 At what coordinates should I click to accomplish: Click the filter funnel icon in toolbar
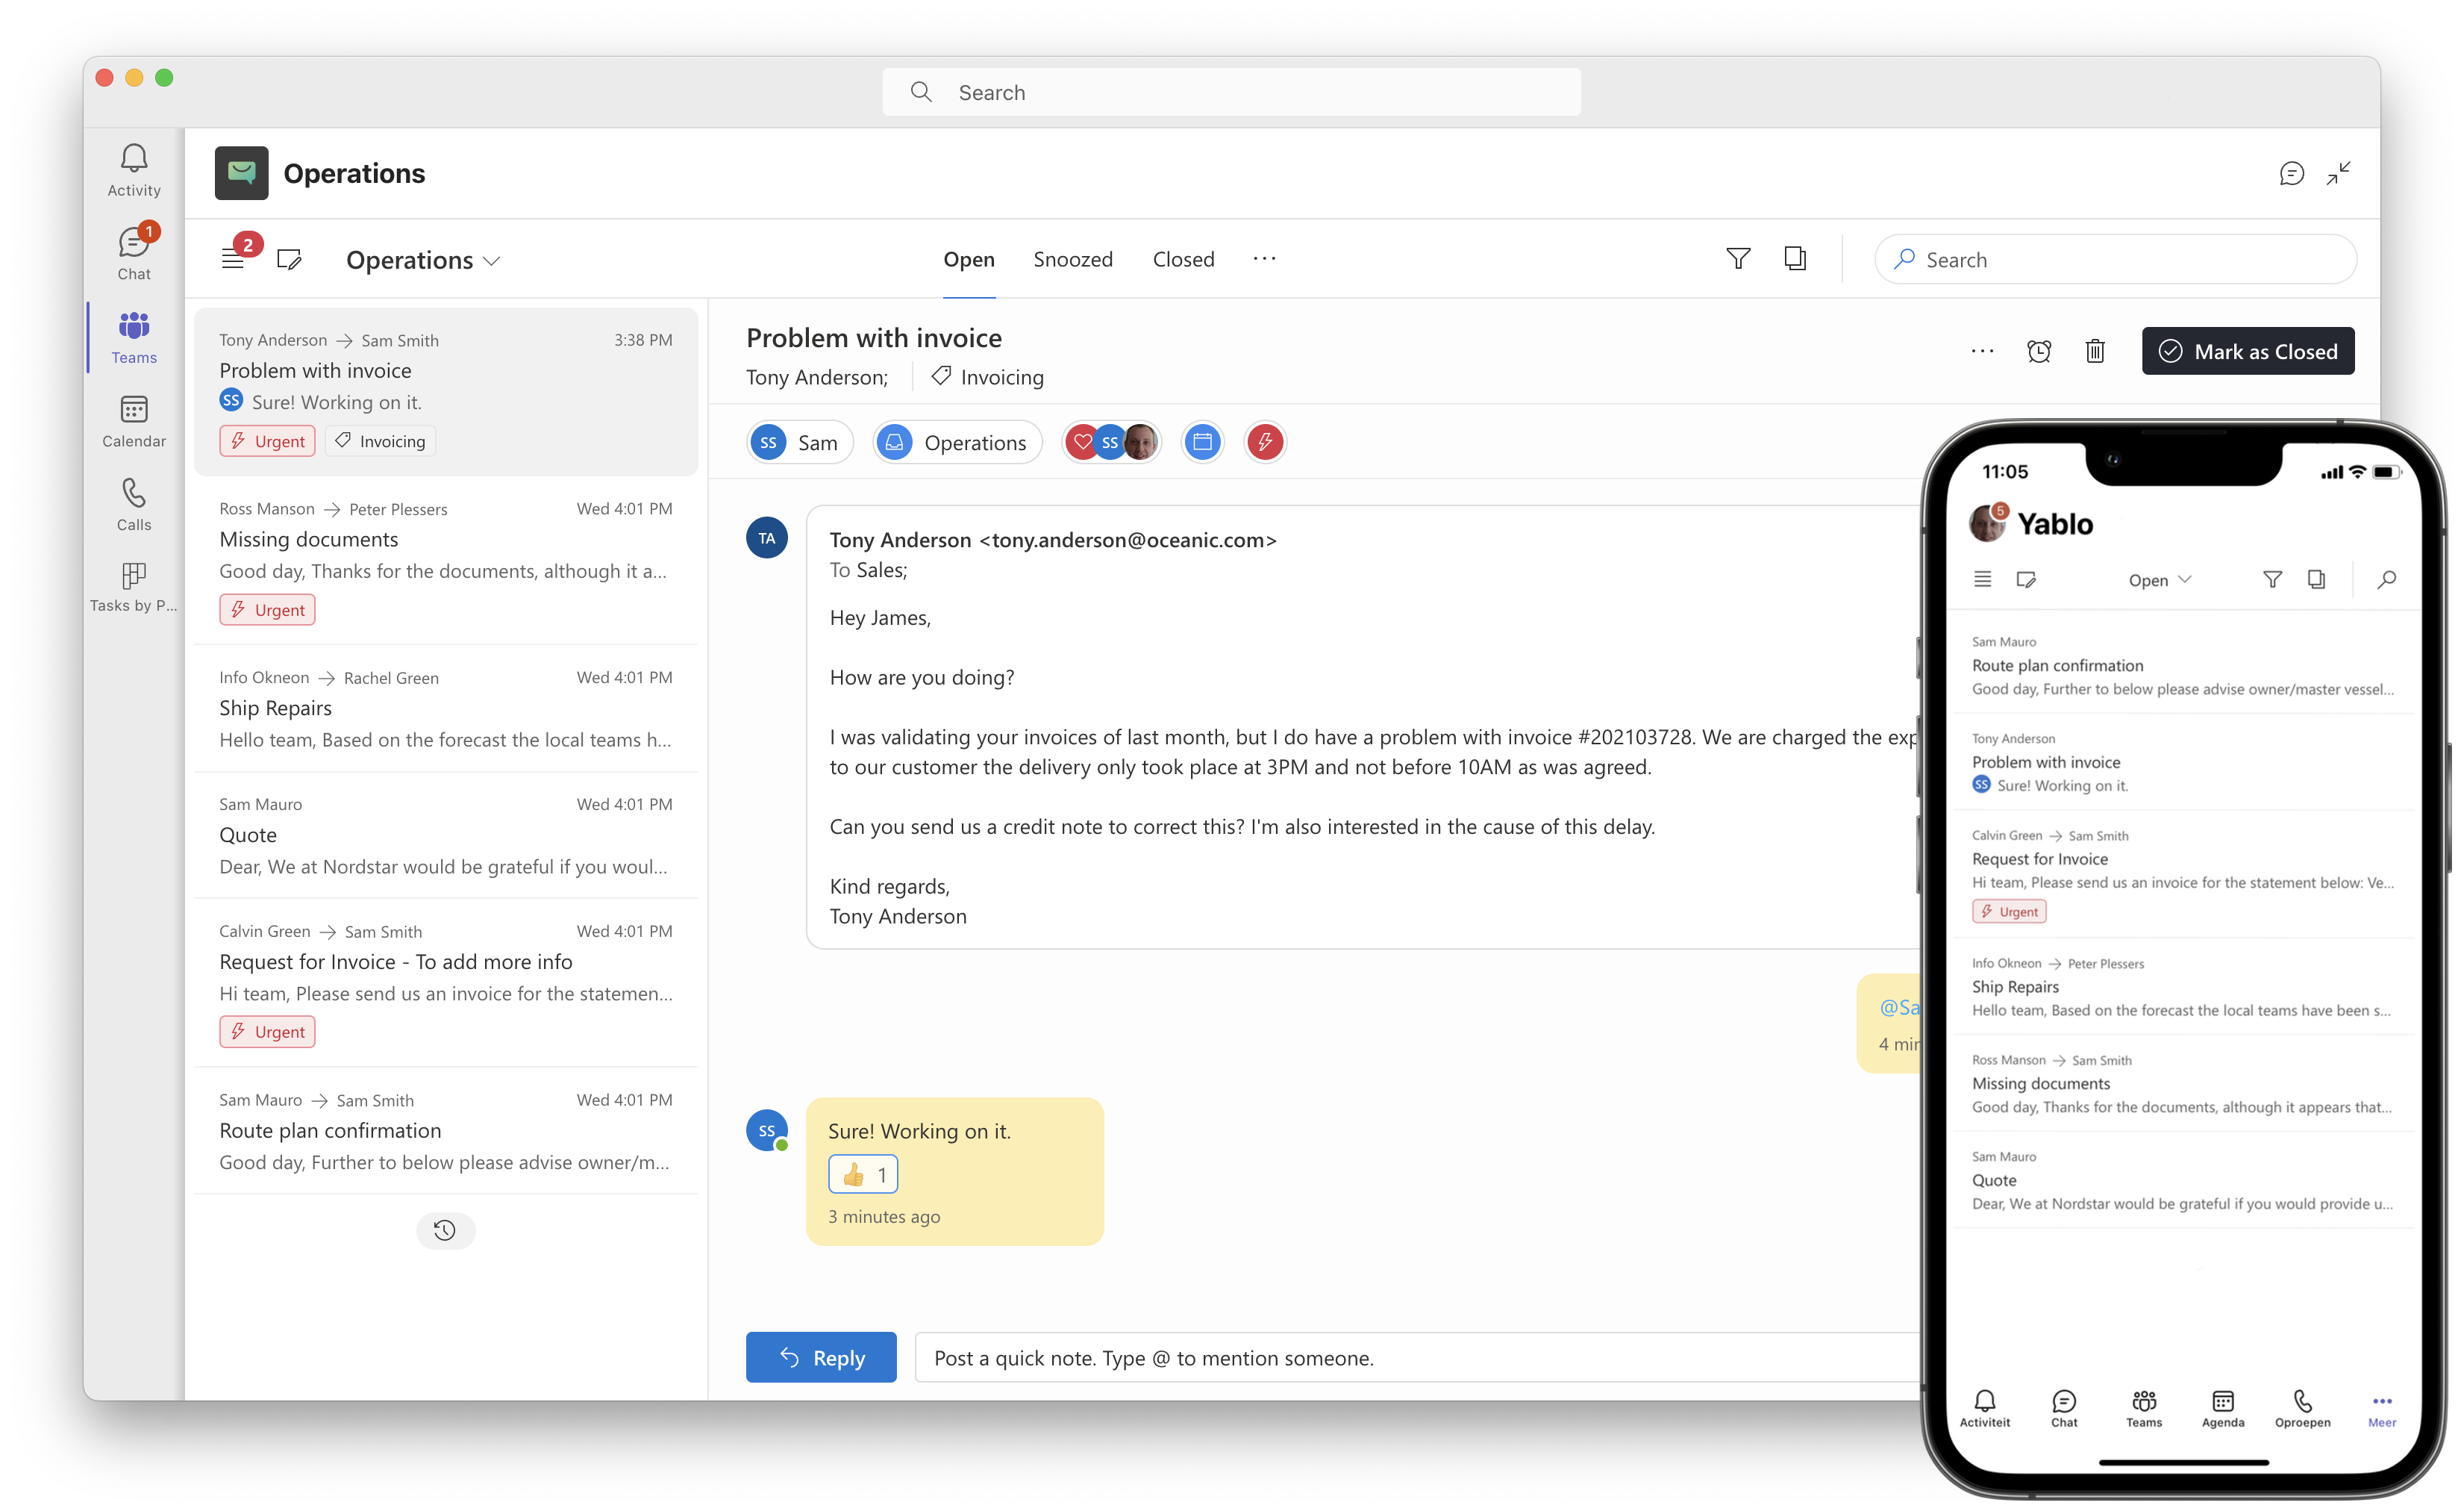pos(1738,259)
